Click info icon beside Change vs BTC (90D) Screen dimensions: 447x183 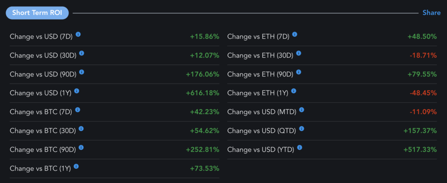[x=81, y=148]
